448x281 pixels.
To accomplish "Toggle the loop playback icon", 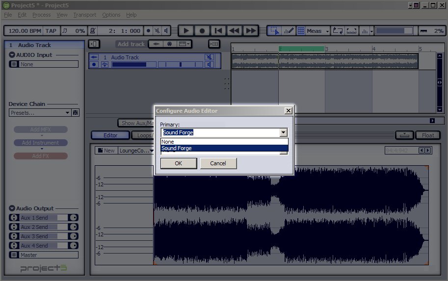I will (x=338, y=31).
